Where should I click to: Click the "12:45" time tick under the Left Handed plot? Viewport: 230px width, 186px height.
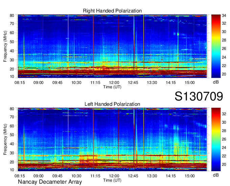(133, 176)
